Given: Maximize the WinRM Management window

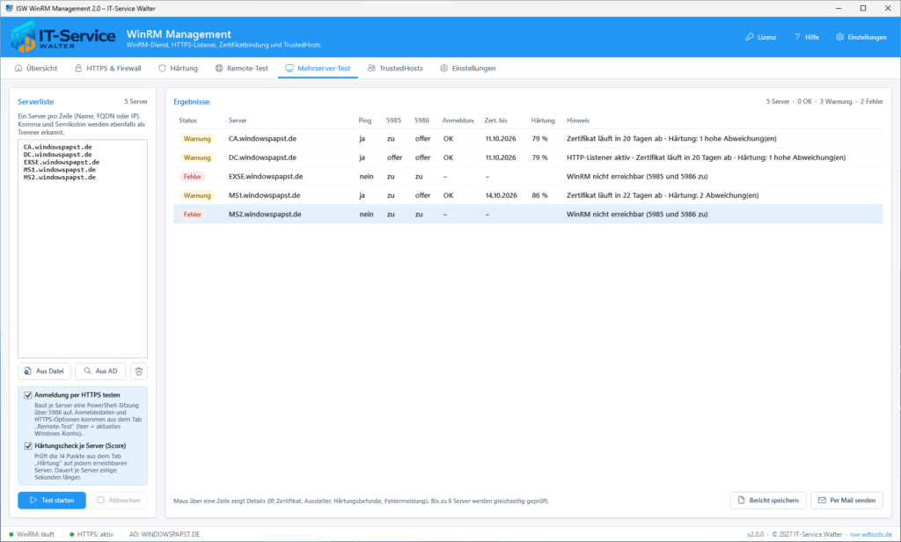Looking at the screenshot, I should point(863,8).
